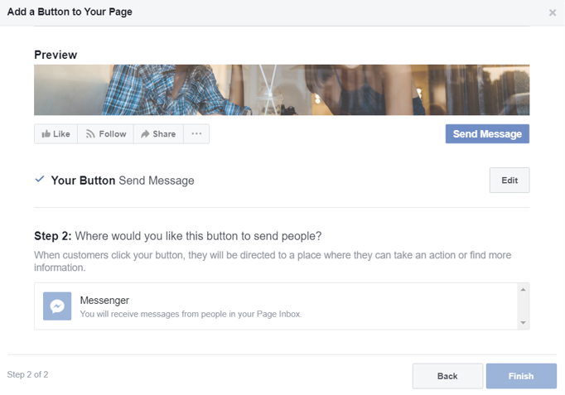Screen dimensions: 565x395
Task: Click the Back button
Action: point(447,376)
